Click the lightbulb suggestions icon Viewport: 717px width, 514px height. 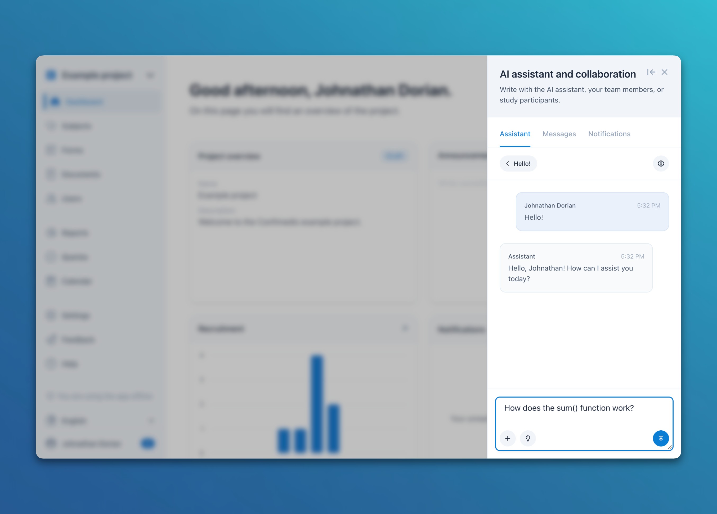point(528,439)
